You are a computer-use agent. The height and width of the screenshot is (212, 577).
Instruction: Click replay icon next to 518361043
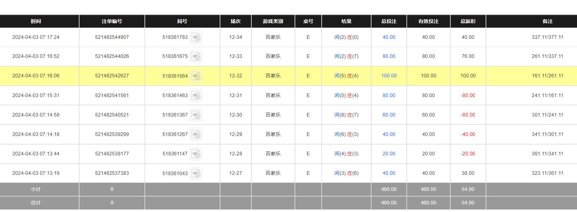(x=196, y=173)
